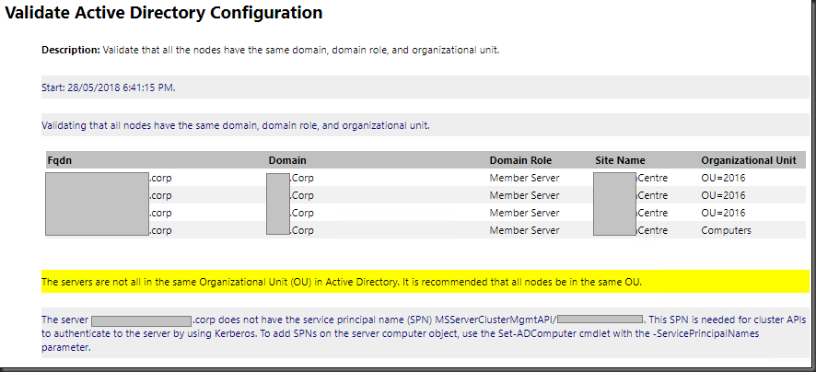Click the grey redacted block under Site Name
This screenshot has height=372, width=816.
(x=614, y=203)
